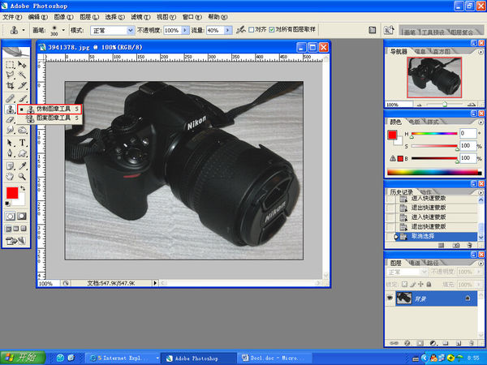Select the Clone Stamp tool in toolbox
487x365 pixels.
coord(10,109)
